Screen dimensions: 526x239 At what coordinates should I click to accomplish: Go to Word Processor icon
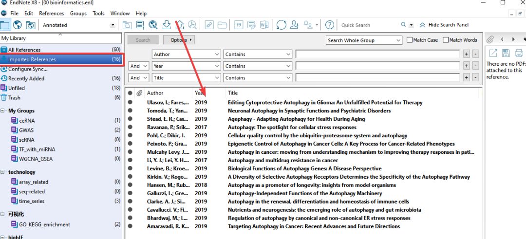[264, 25]
